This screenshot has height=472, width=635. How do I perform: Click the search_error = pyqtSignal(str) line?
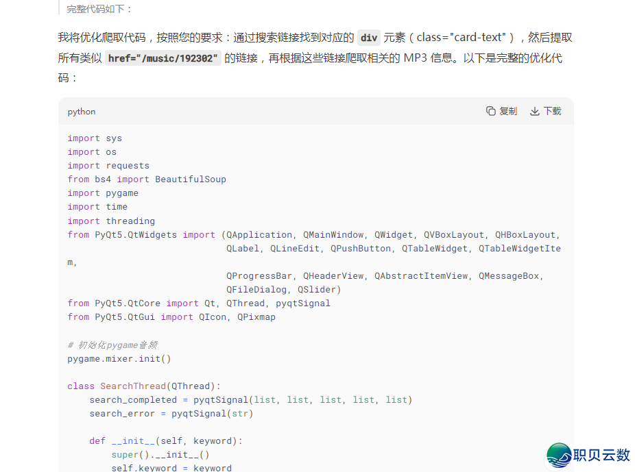[171, 414]
